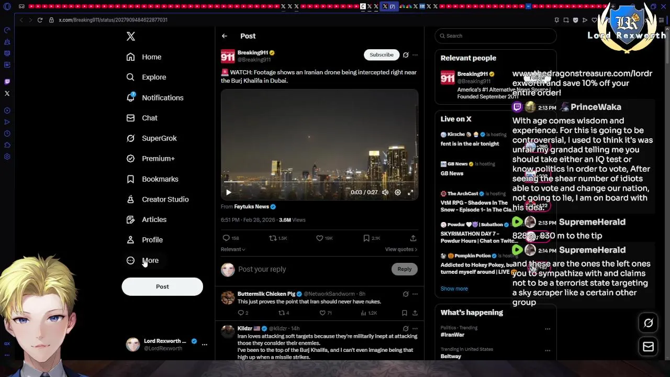Enter video fullscreen mode
Screen dimensions: 670x377
pos(410,193)
